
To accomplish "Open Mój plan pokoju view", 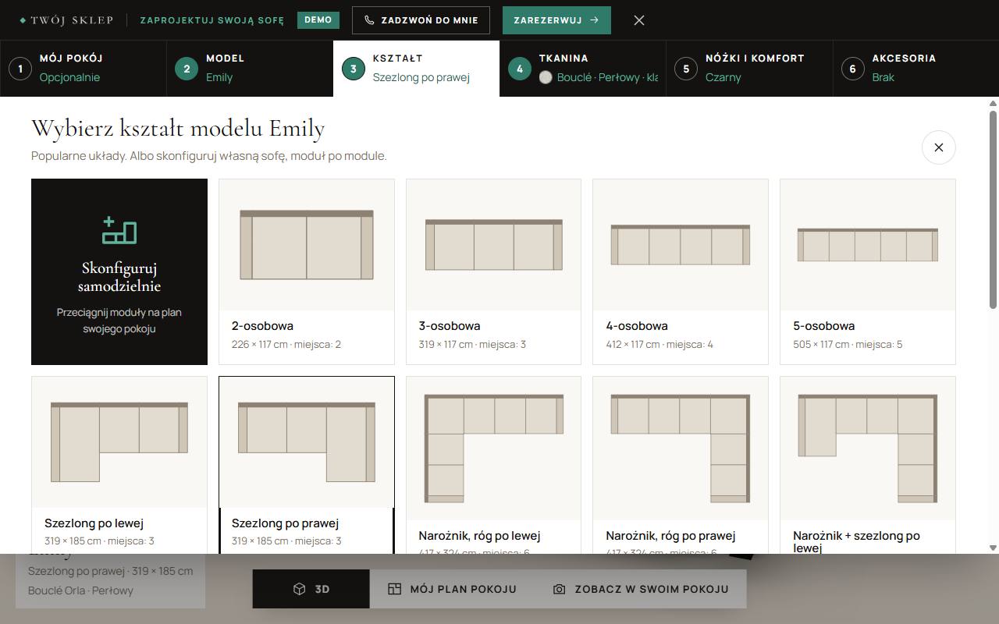I will 452,589.
